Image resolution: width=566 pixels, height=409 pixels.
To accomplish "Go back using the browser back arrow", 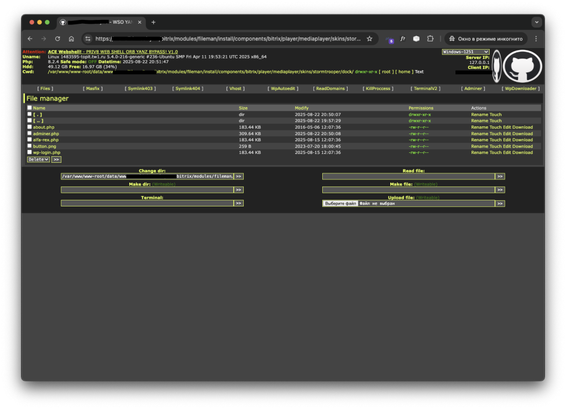I will (x=30, y=39).
